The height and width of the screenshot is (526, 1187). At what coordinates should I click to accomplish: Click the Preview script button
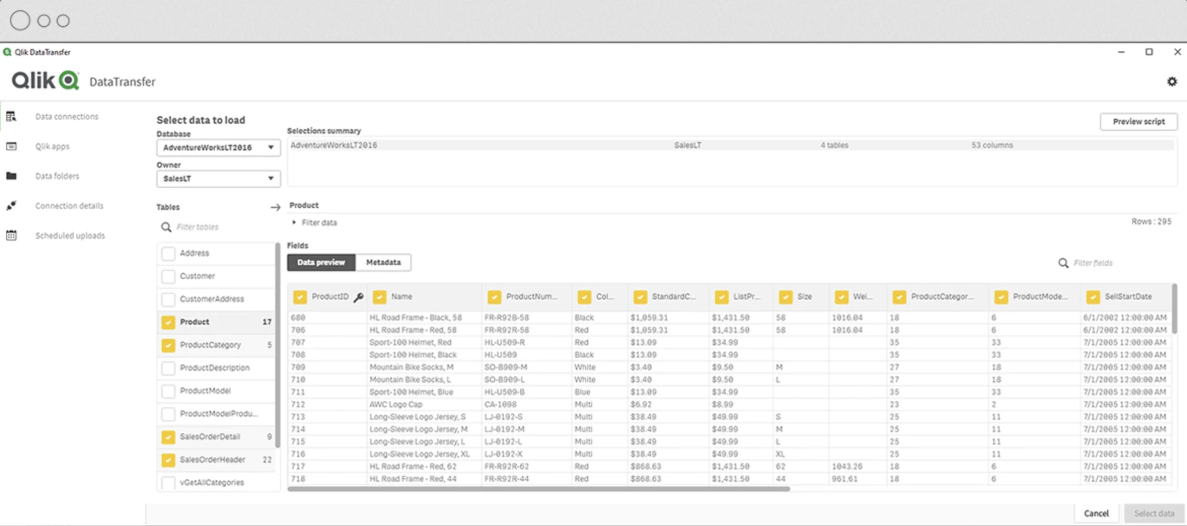click(x=1138, y=122)
